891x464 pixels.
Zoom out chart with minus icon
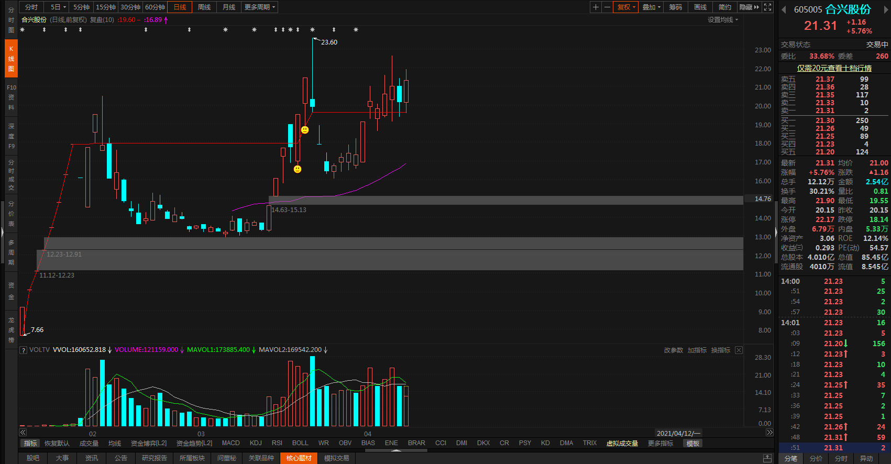pos(607,7)
